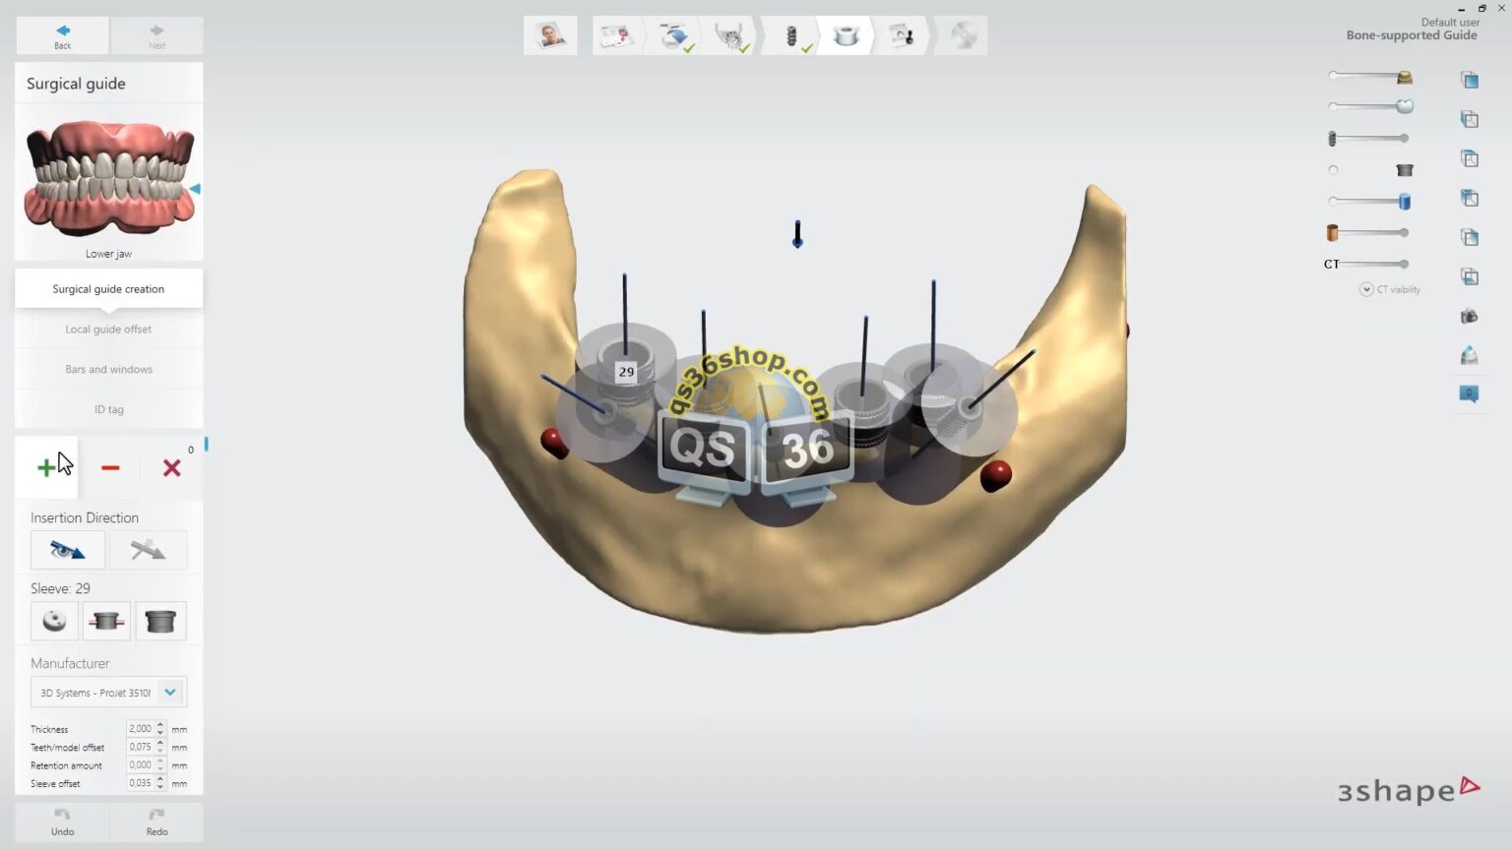Select the eye insertion direction icon

click(67, 549)
